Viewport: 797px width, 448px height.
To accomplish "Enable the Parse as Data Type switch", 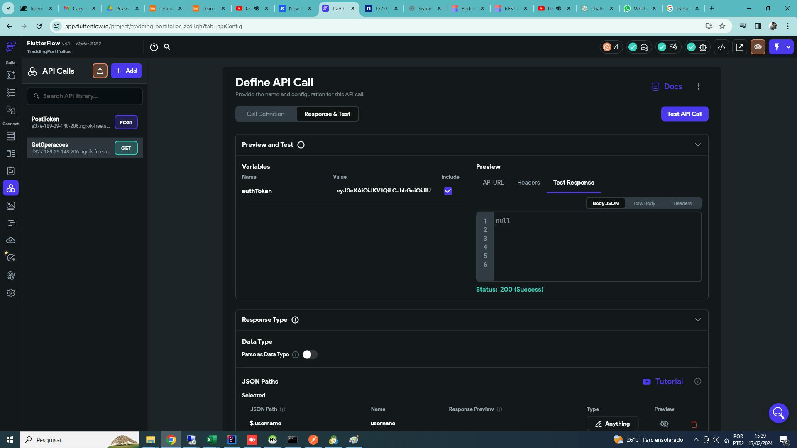I will 310,355.
